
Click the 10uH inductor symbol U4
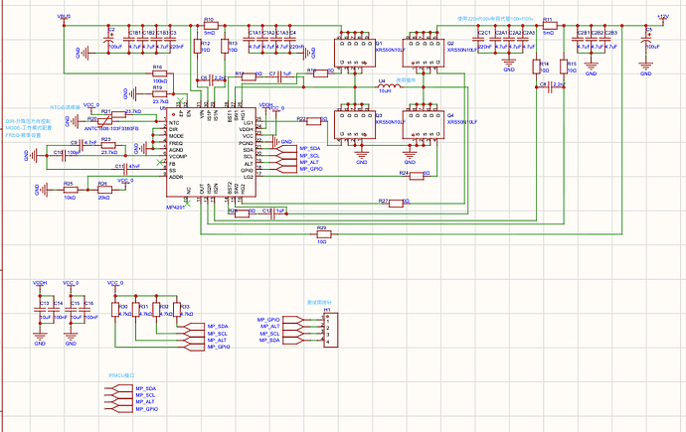click(390, 87)
